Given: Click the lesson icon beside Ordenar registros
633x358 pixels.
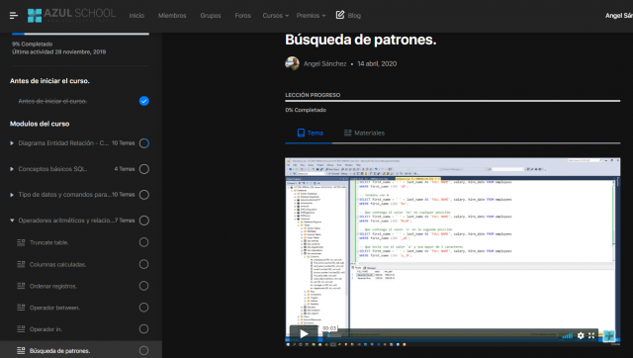Looking at the screenshot, I should click(x=21, y=286).
